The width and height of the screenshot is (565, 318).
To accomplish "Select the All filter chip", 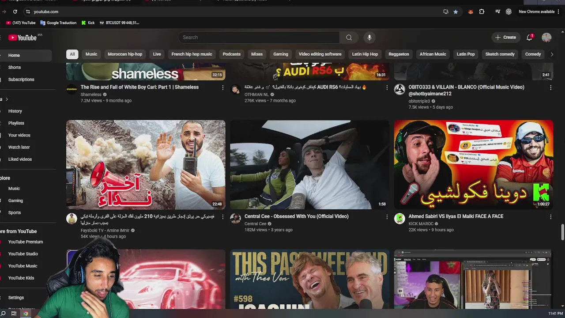I will point(72,54).
